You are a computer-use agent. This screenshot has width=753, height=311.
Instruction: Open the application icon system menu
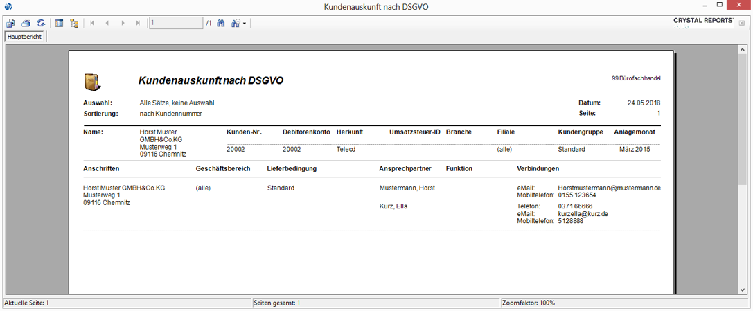(x=8, y=6)
